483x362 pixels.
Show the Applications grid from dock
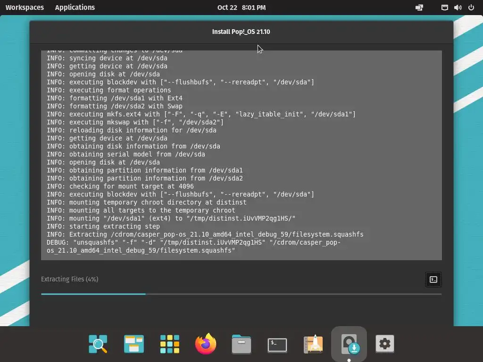170,344
